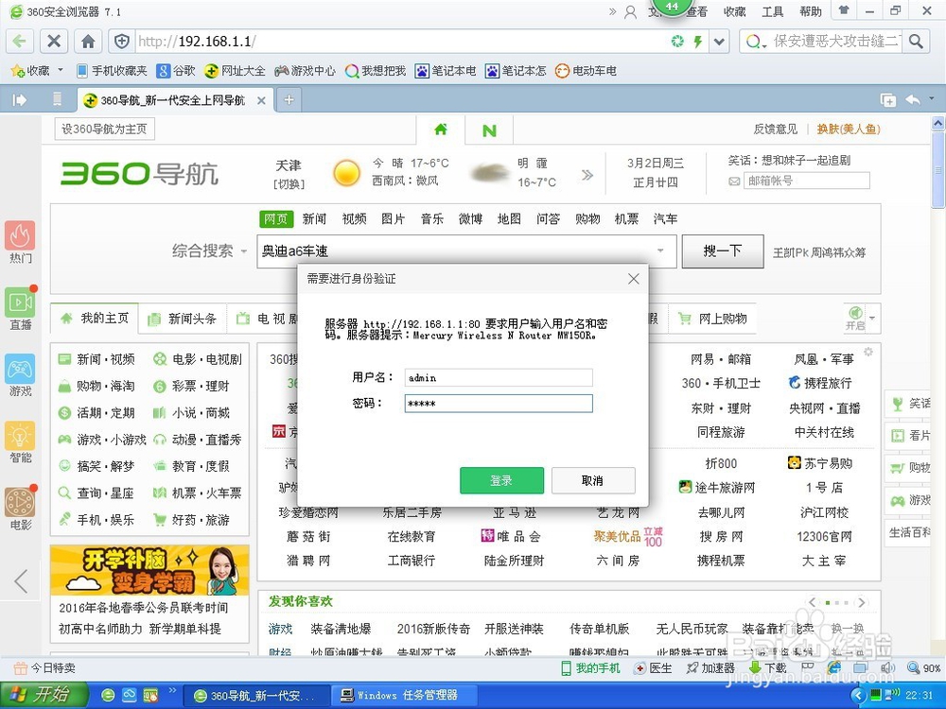Toggle the sidebar panel icon left of tabs
This screenshot has height=709, width=946.
point(19,99)
